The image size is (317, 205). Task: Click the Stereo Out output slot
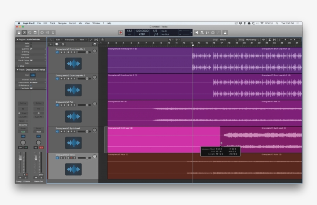pos(23,125)
